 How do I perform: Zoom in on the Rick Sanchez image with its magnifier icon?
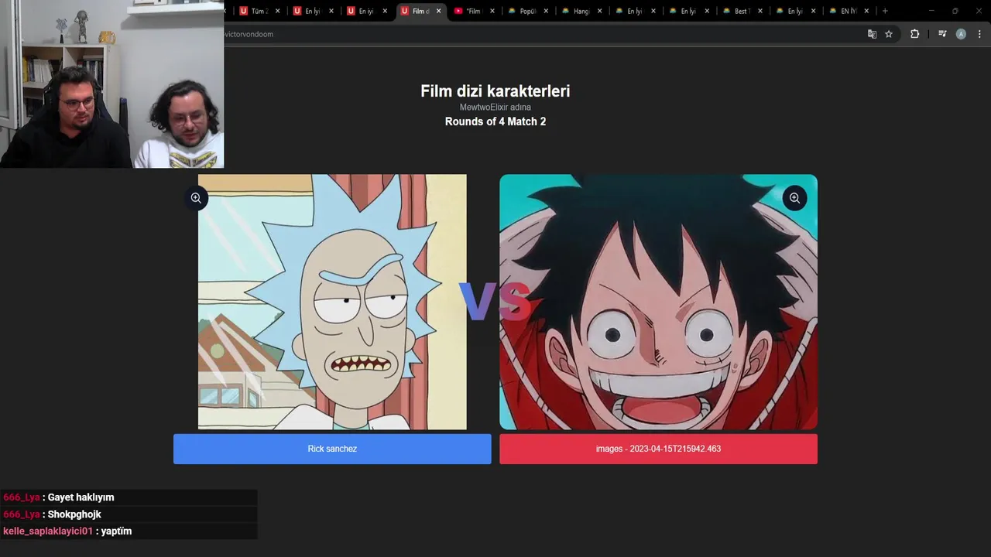coord(196,198)
